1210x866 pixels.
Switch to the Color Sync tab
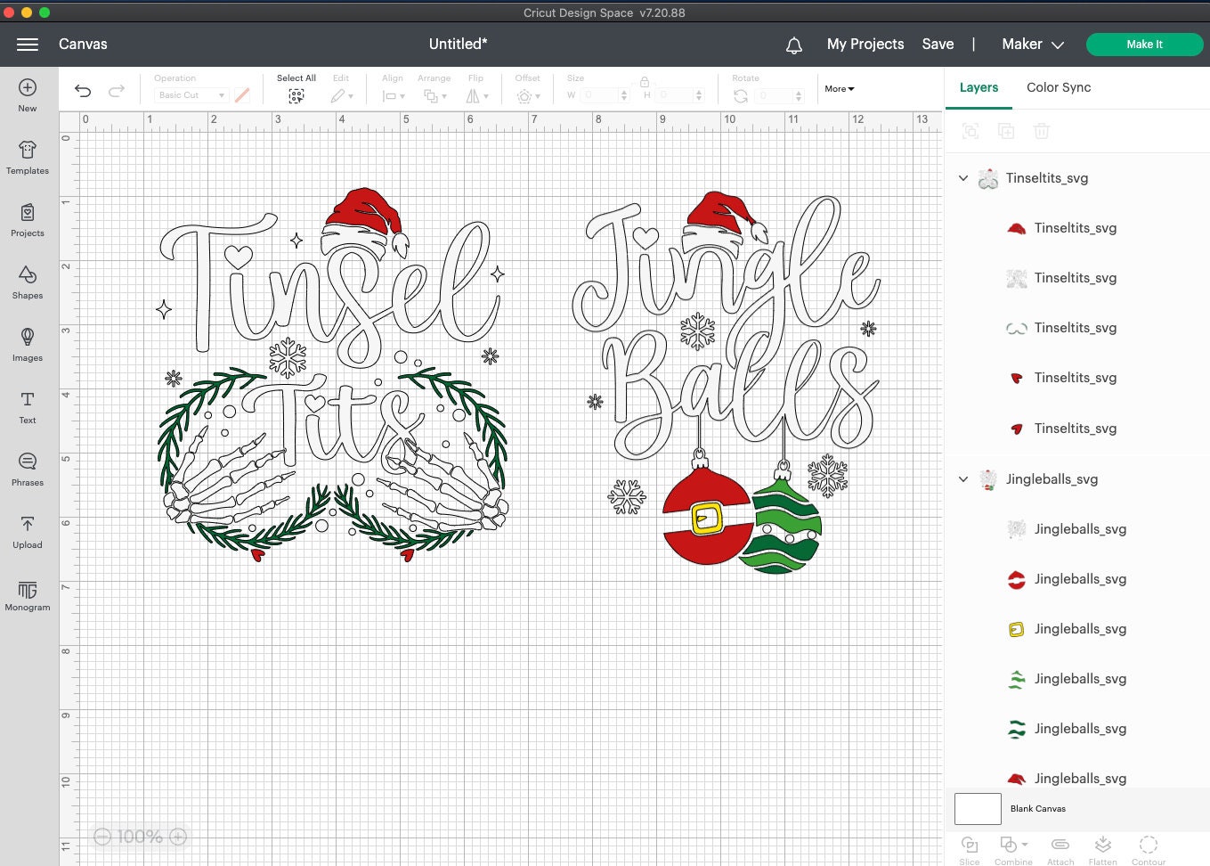click(1059, 86)
